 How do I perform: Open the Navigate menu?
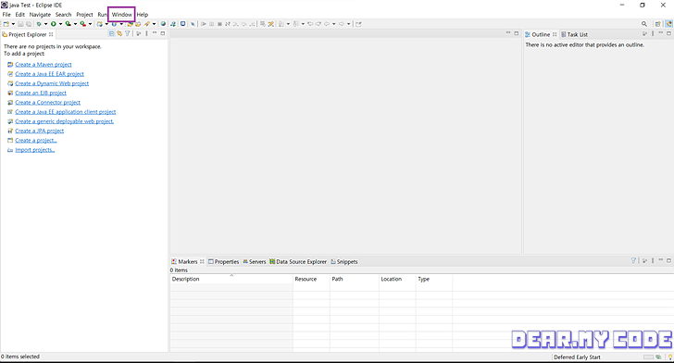(x=40, y=15)
